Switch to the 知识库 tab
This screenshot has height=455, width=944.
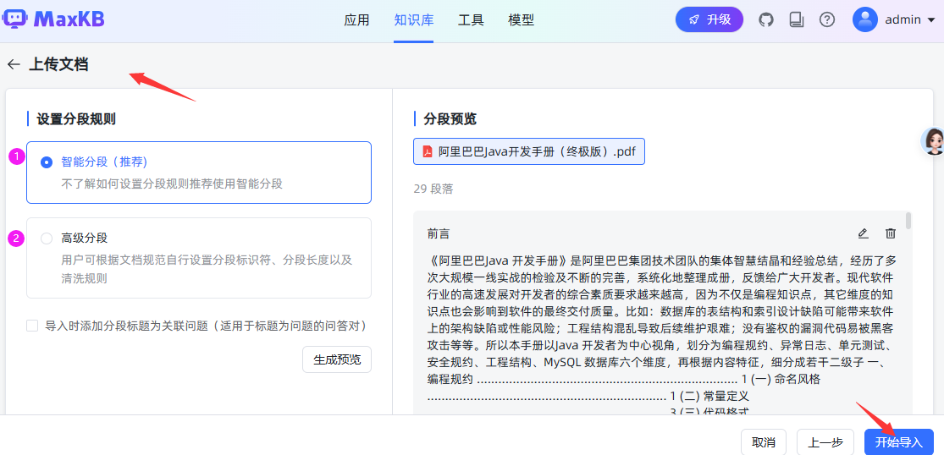click(x=414, y=19)
